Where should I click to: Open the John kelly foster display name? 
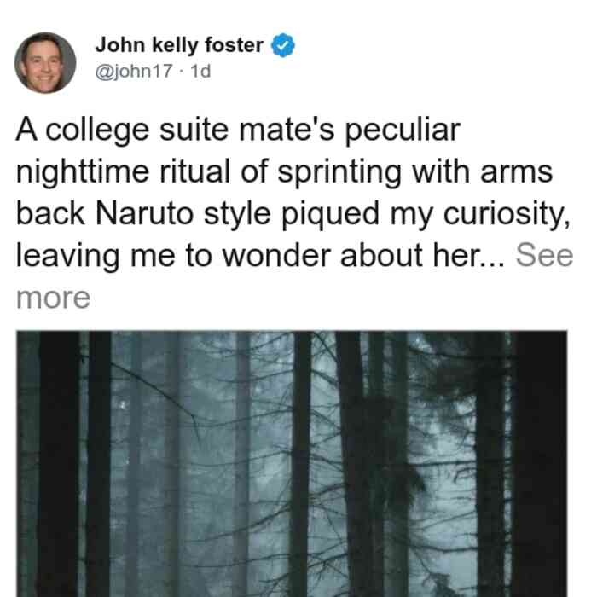179,45
